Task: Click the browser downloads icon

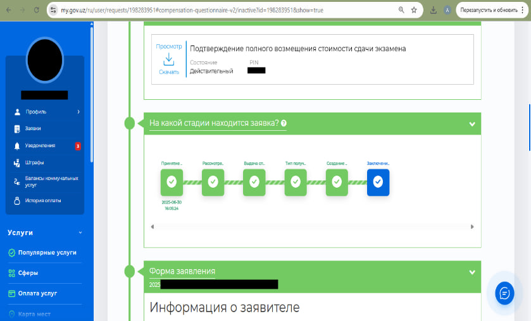Action: [433, 10]
